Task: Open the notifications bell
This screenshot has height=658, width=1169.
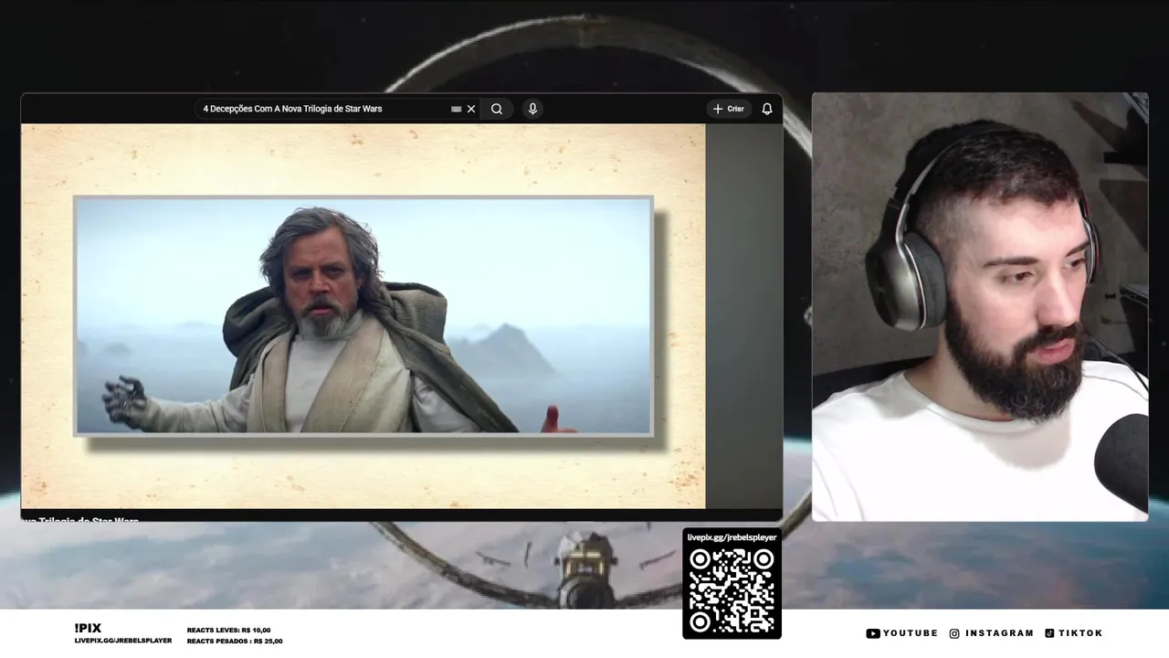Action: [767, 109]
